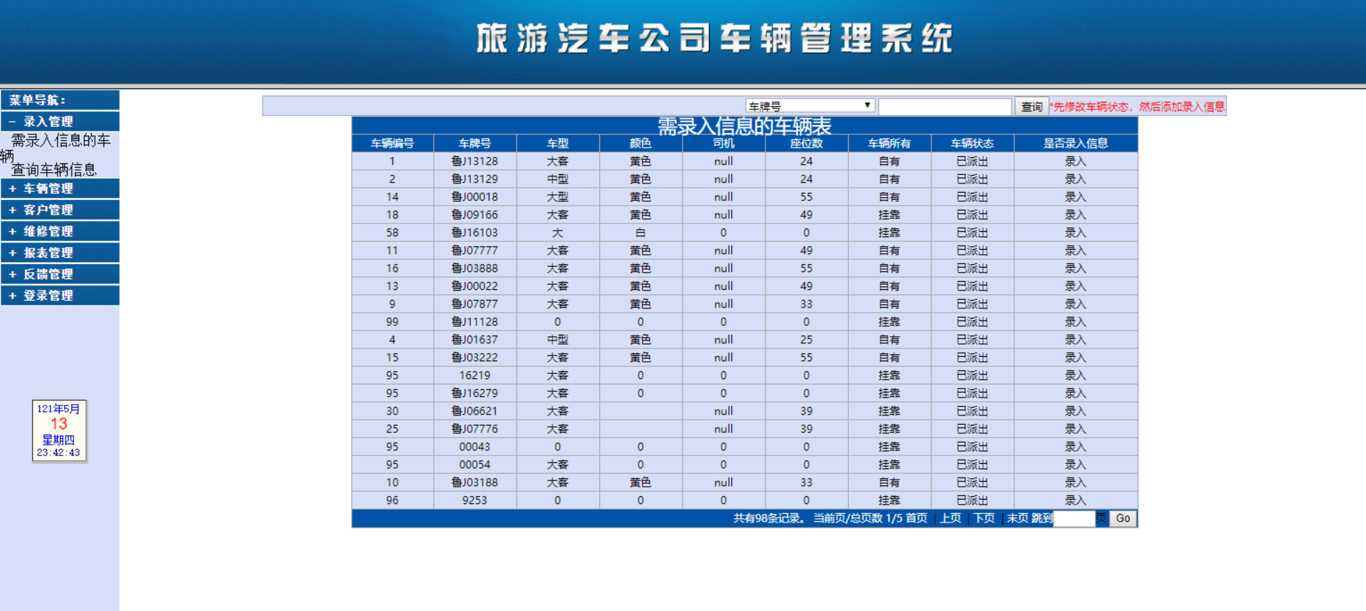Click the Go pagination button
The width and height of the screenshot is (1366, 611).
(1123, 519)
